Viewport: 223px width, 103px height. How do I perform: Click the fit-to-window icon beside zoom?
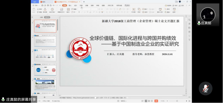click(x=189, y=101)
